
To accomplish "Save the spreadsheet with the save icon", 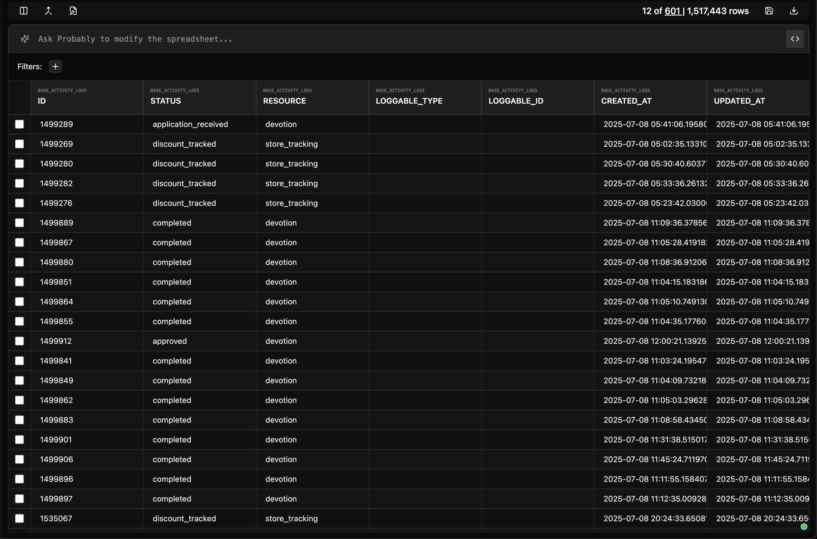I will point(769,11).
